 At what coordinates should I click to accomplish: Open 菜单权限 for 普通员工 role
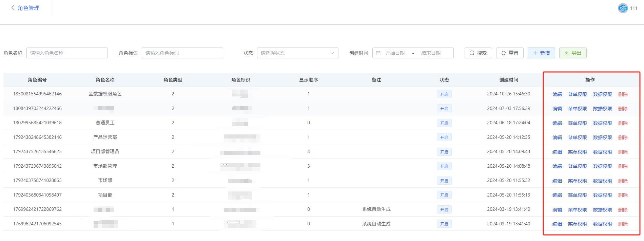coord(577,123)
